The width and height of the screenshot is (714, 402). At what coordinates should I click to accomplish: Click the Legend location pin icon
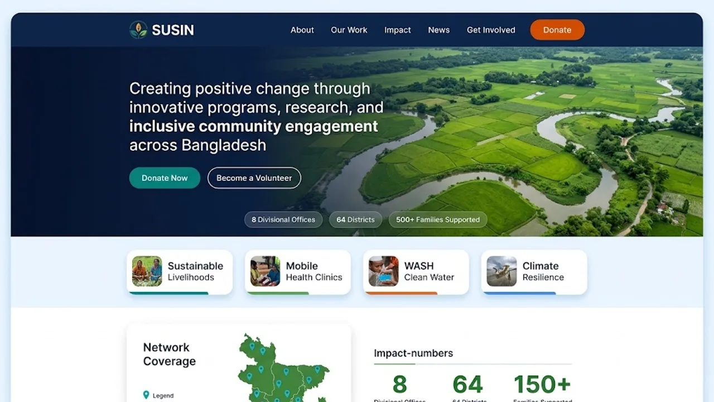[x=146, y=395]
